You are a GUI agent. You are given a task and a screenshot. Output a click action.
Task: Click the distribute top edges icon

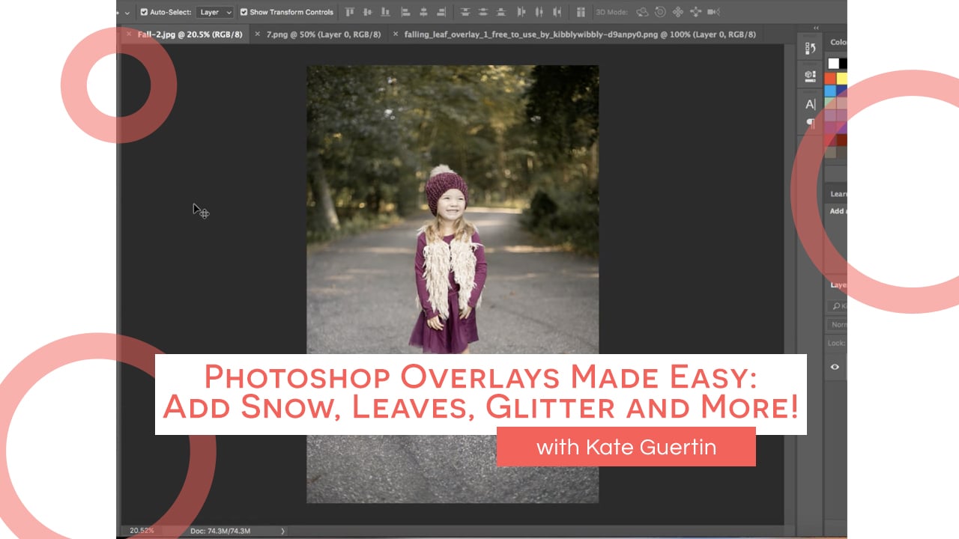pyautogui.click(x=465, y=12)
